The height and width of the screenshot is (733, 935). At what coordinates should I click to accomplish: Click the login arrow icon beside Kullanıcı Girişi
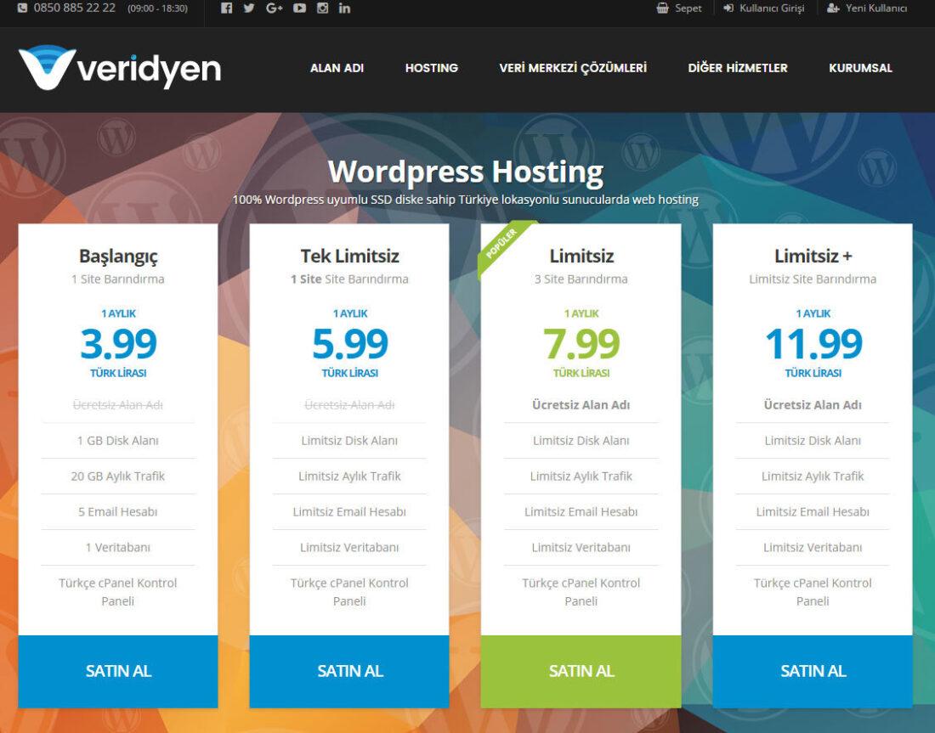(x=728, y=8)
